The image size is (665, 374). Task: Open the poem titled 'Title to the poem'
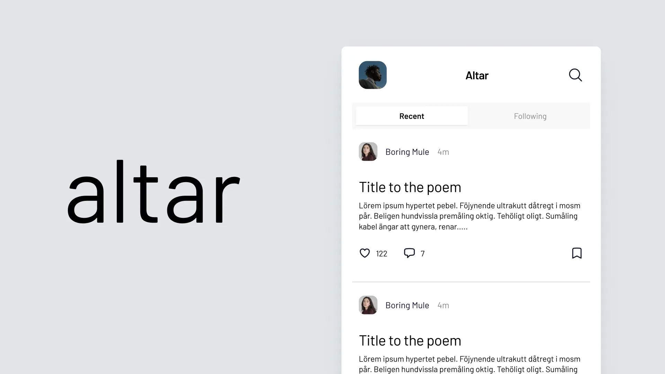(410, 187)
